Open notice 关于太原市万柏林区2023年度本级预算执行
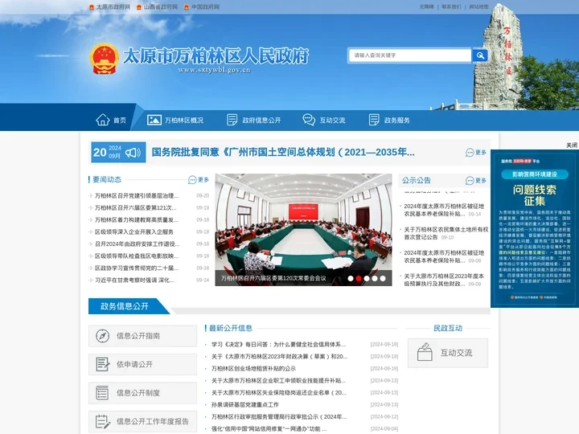The width and height of the screenshot is (579, 434). click(x=444, y=280)
